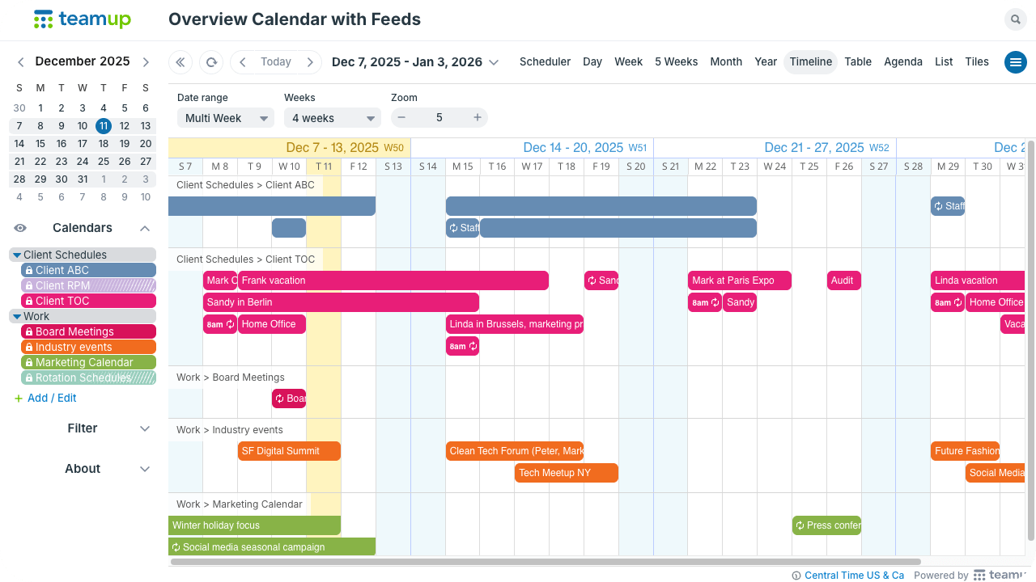
Task: Click the Today button
Action: pyautogui.click(x=276, y=62)
